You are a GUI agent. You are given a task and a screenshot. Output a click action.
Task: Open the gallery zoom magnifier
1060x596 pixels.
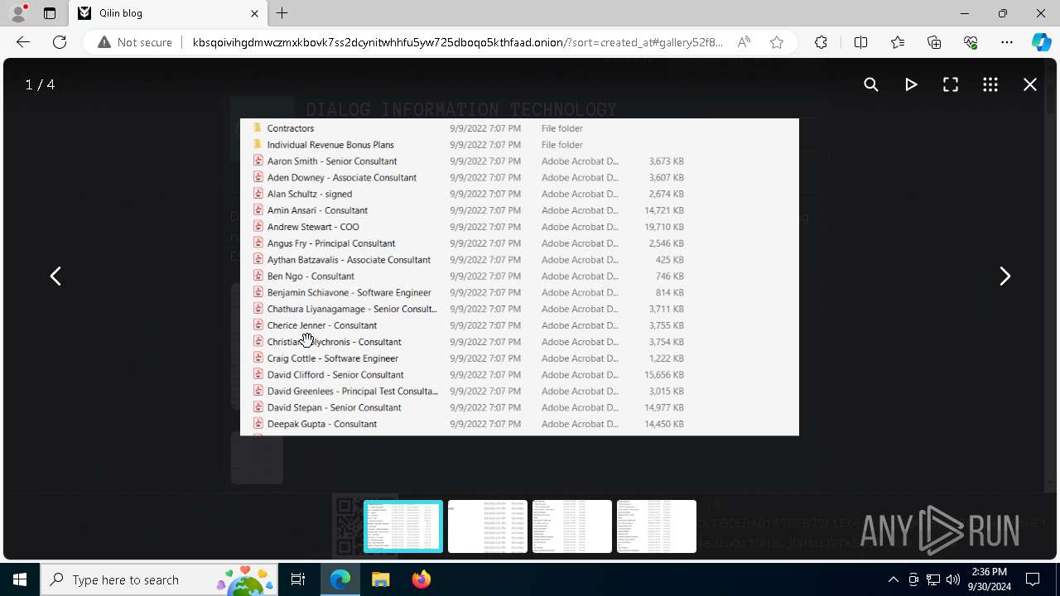tap(871, 84)
